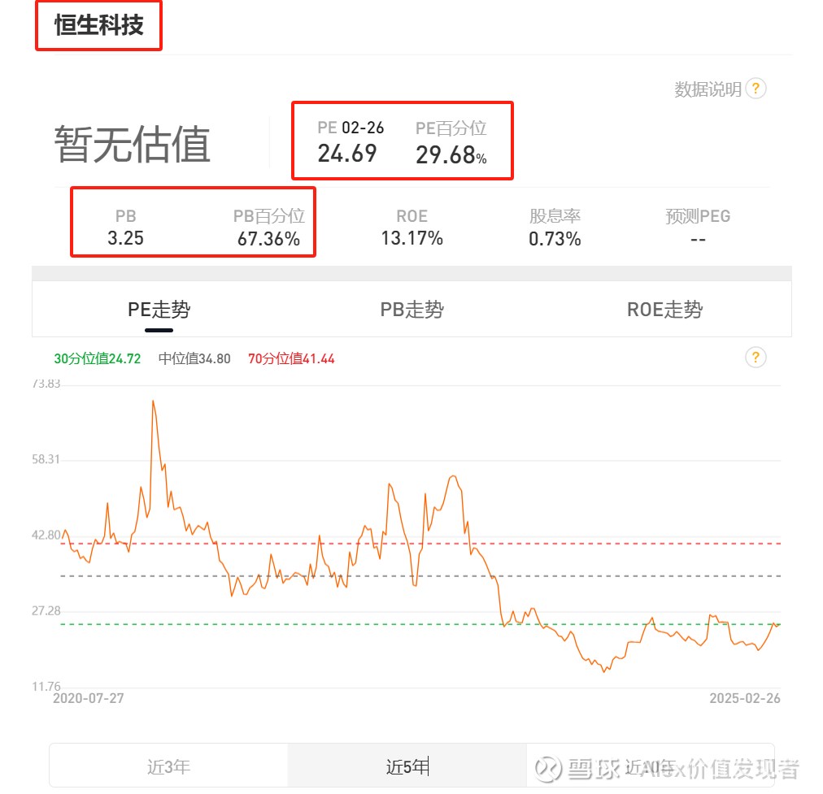Click the PE百分位 value 29.68%
The width and height of the screenshot is (823, 794).
pos(451,154)
